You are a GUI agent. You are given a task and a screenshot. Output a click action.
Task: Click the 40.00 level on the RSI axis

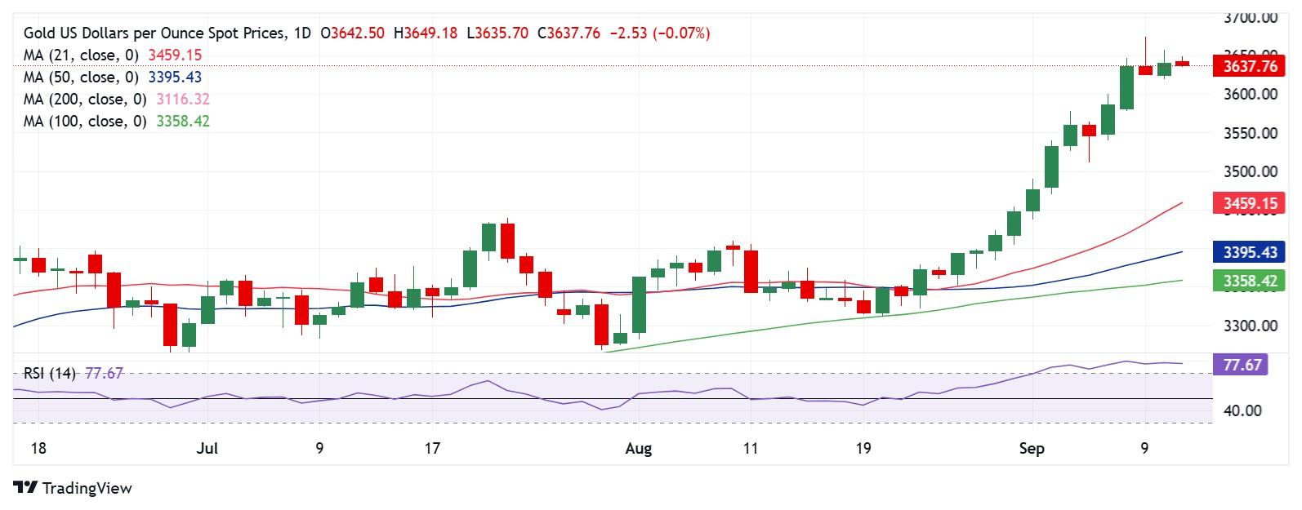tap(1242, 410)
